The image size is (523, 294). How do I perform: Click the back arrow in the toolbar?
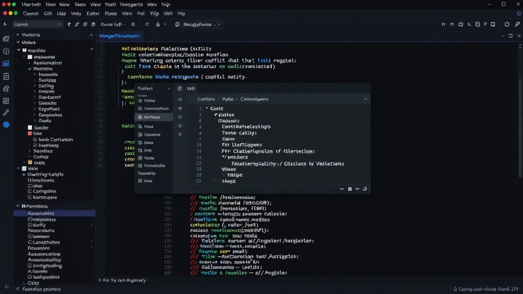(x=5, y=24)
